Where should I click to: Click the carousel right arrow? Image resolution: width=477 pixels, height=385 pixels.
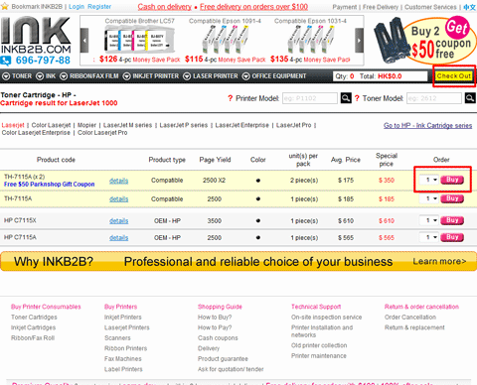click(x=359, y=41)
